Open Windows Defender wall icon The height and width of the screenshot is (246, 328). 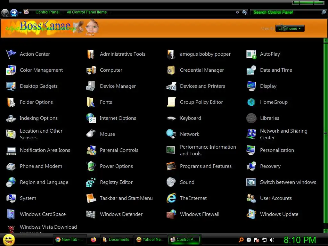[x=91, y=214]
